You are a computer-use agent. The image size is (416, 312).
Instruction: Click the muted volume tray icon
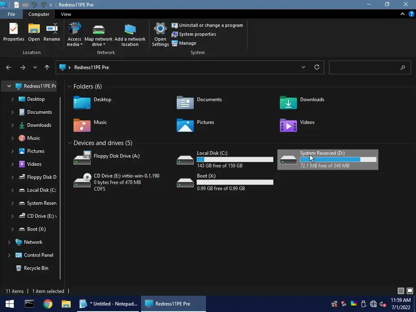[x=383, y=304]
